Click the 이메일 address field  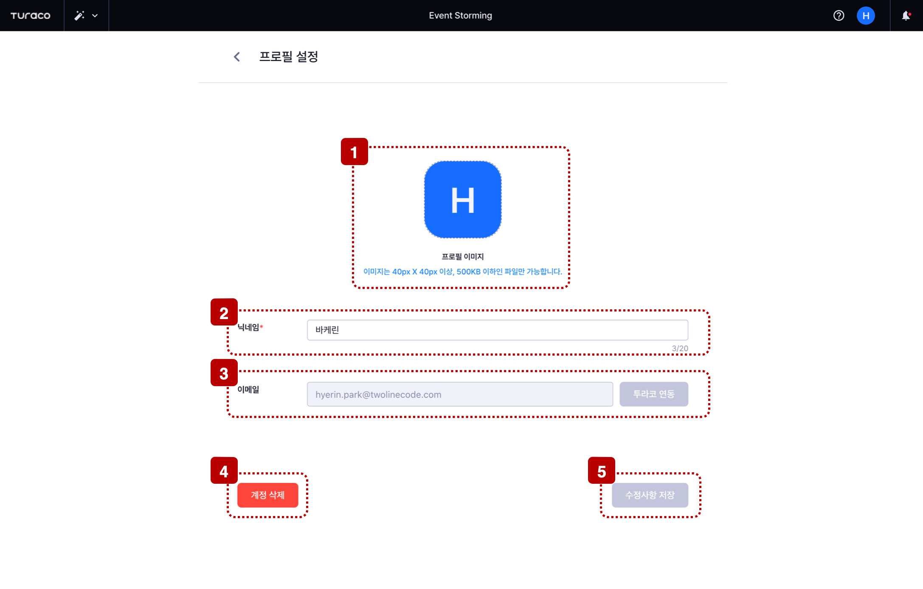click(460, 394)
